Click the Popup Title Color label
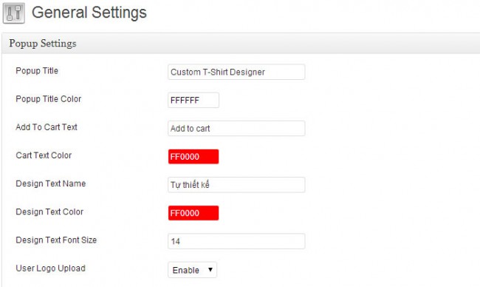 pos(48,99)
